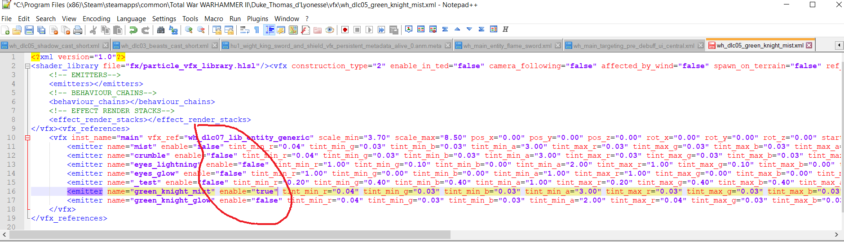The image size is (844, 242).
Task: Collapse the vfx fold marker on line 10
Action: [x=27, y=138]
